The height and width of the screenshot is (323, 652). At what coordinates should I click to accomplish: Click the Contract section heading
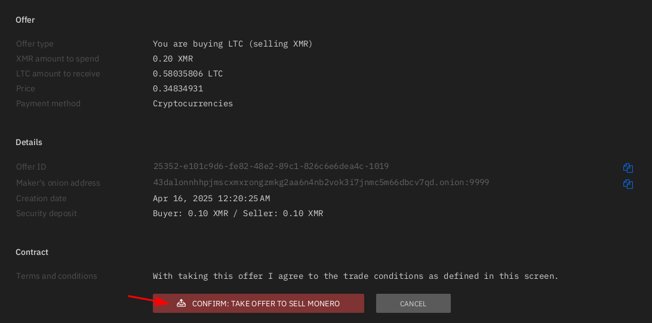[x=32, y=252]
